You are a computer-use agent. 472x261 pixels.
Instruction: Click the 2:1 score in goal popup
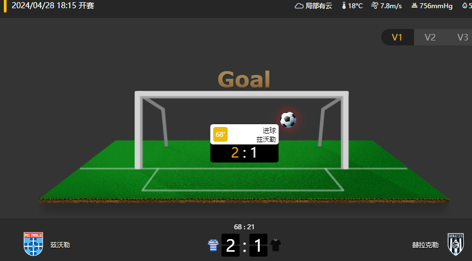pyautogui.click(x=244, y=153)
